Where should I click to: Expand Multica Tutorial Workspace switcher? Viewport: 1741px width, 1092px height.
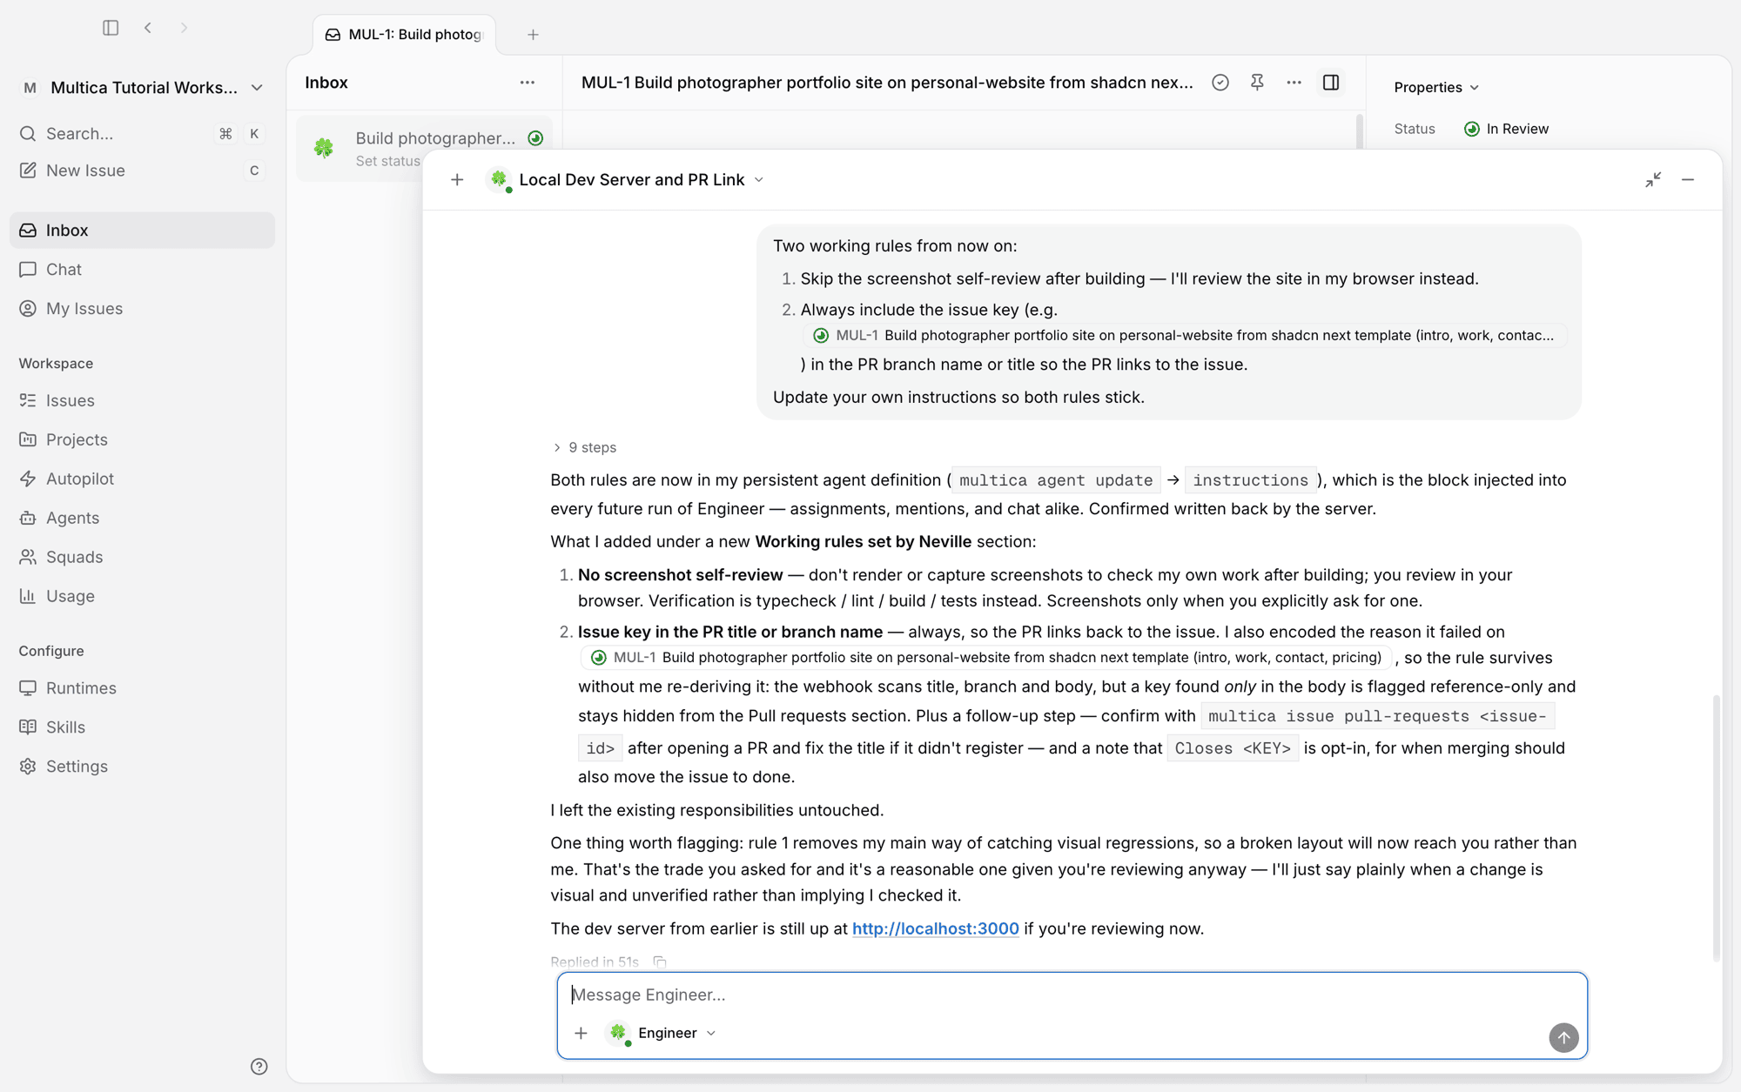pos(142,88)
